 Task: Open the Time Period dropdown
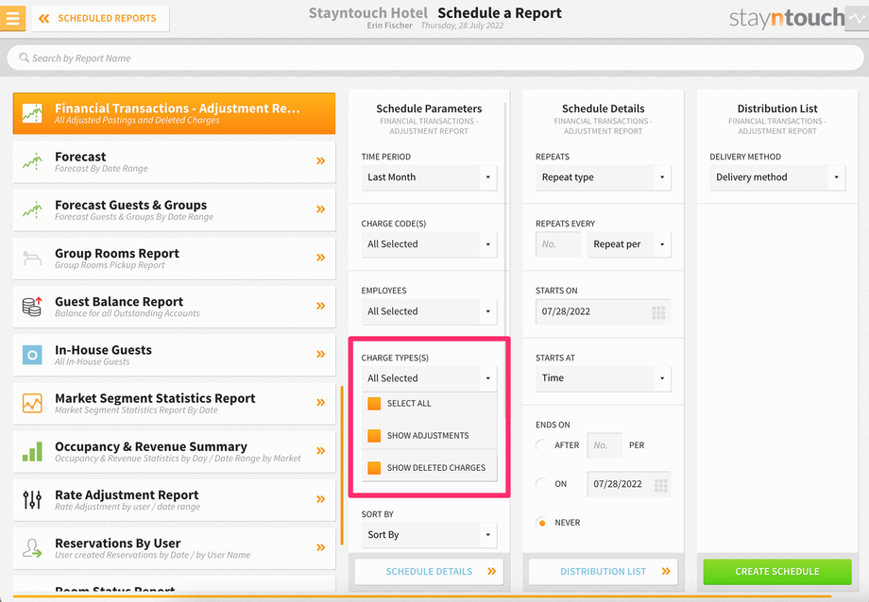[429, 177]
